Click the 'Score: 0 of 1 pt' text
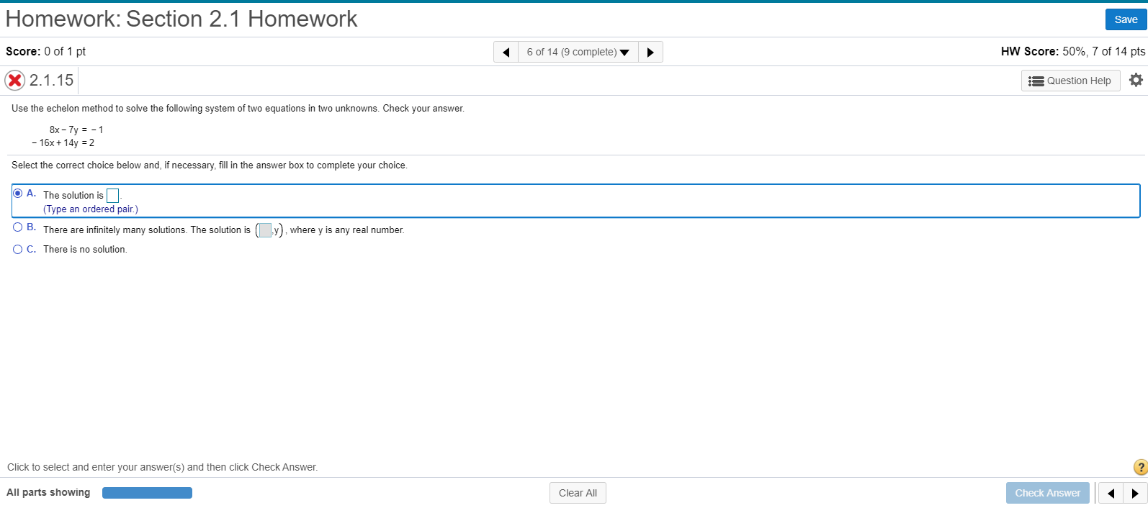This screenshot has height=508, width=1148. point(46,52)
